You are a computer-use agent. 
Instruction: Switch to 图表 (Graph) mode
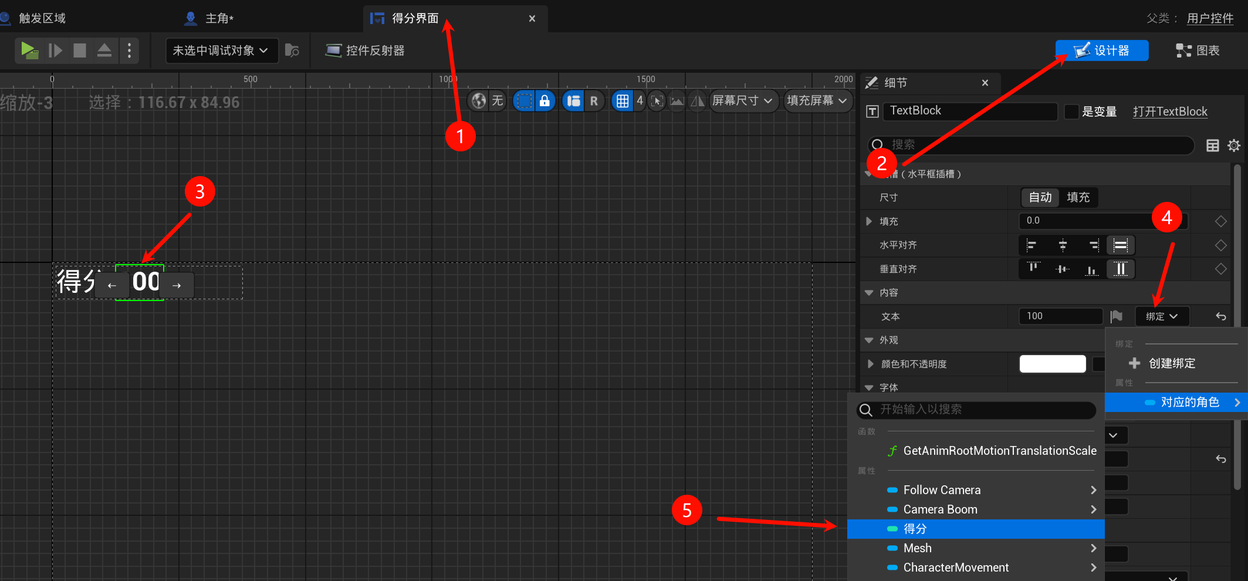(1198, 50)
